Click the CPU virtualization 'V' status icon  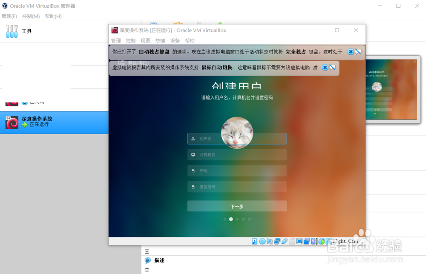(314, 241)
